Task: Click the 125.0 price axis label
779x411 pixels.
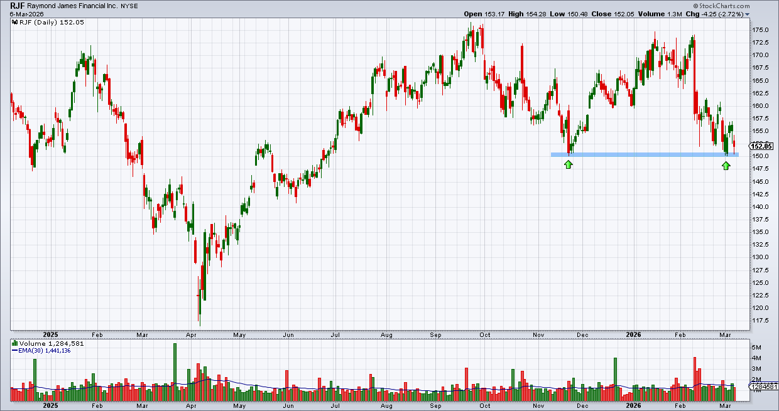Action: pos(761,282)
